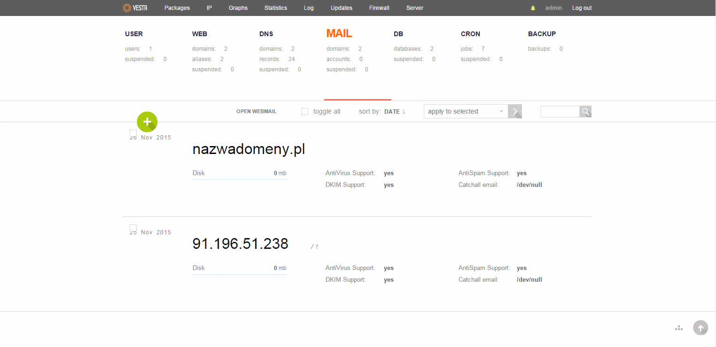Open notifications bell icon
This screenshot has height=347, width=716.
(533, 8)
